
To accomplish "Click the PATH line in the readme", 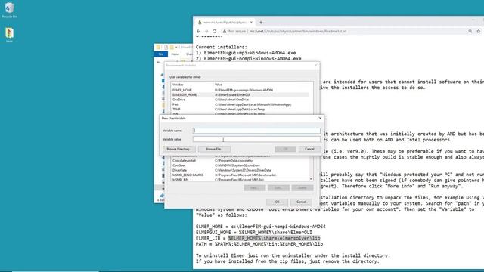I will (259, 244).
